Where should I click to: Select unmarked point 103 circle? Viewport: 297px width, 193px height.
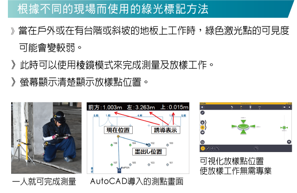(x=149, y=165)
